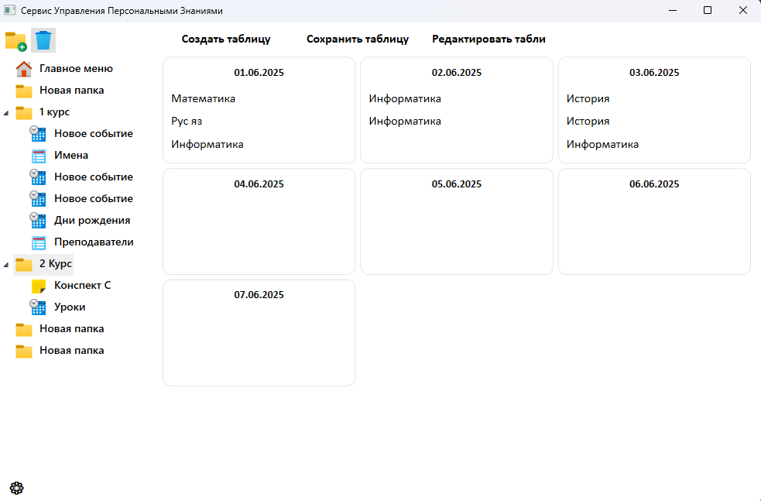
Task: Click Информатика in the 01.06.2025 card
Action: 207,145
